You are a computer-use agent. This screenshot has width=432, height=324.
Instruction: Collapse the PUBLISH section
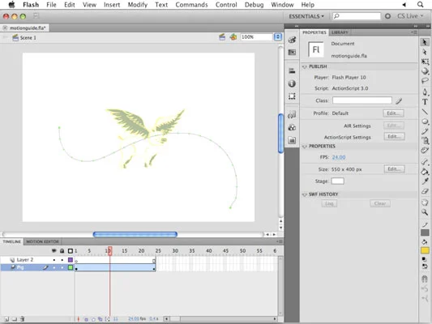coord(305,67)
